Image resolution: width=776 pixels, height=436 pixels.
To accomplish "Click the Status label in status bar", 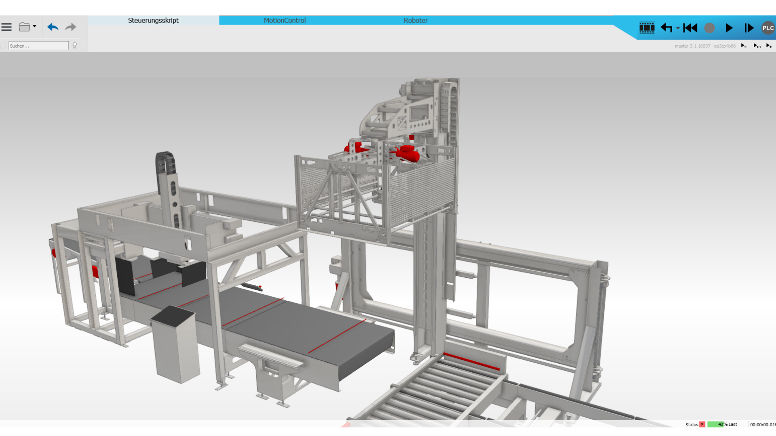I will (x=692, y=424).
